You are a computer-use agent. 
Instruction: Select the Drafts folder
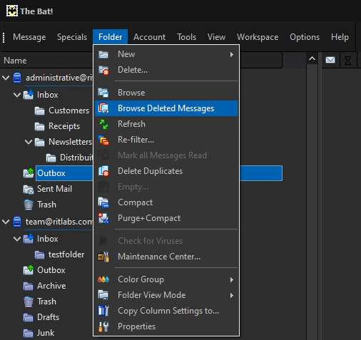[48, 317]
